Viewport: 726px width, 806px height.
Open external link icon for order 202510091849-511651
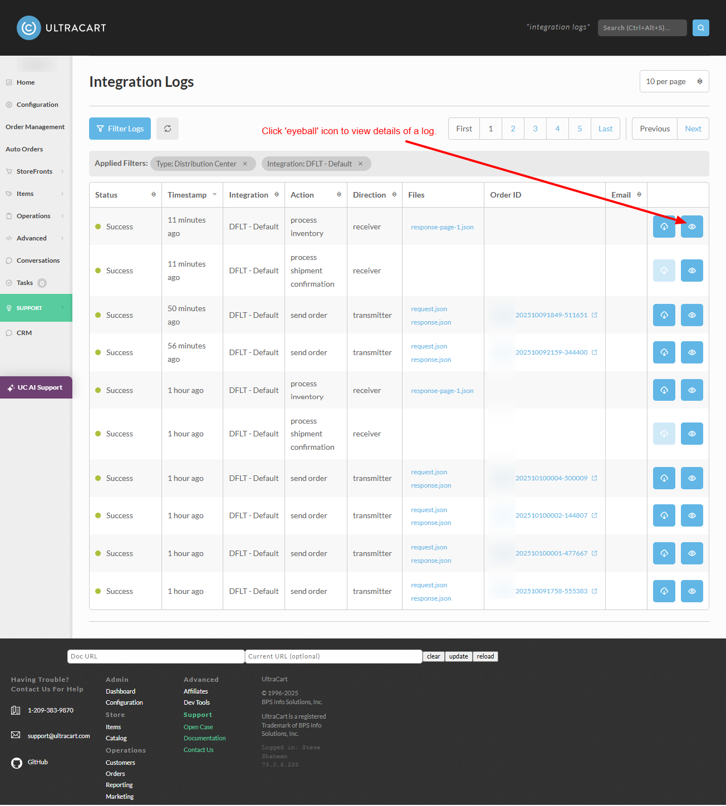pos(595,315)
